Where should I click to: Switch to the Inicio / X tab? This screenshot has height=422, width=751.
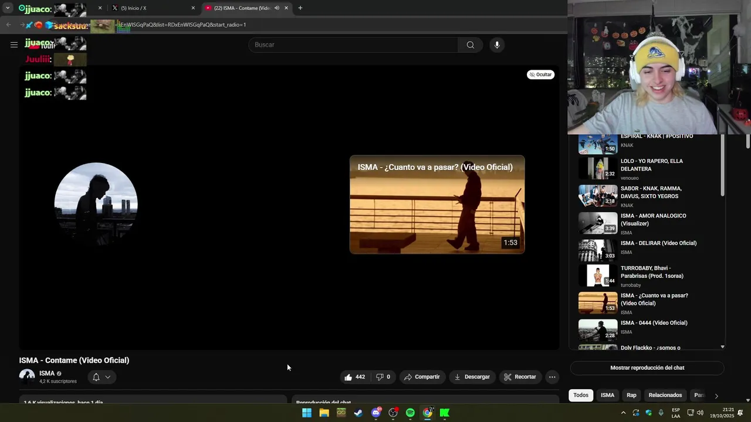pos(151,8)
